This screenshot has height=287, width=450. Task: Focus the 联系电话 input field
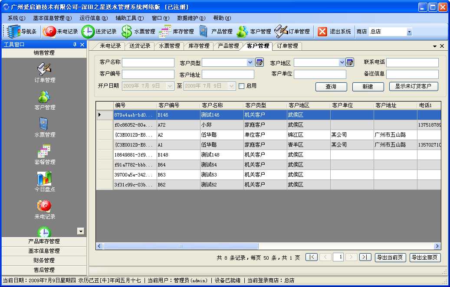pyautogui.click(x=412, y=62)
